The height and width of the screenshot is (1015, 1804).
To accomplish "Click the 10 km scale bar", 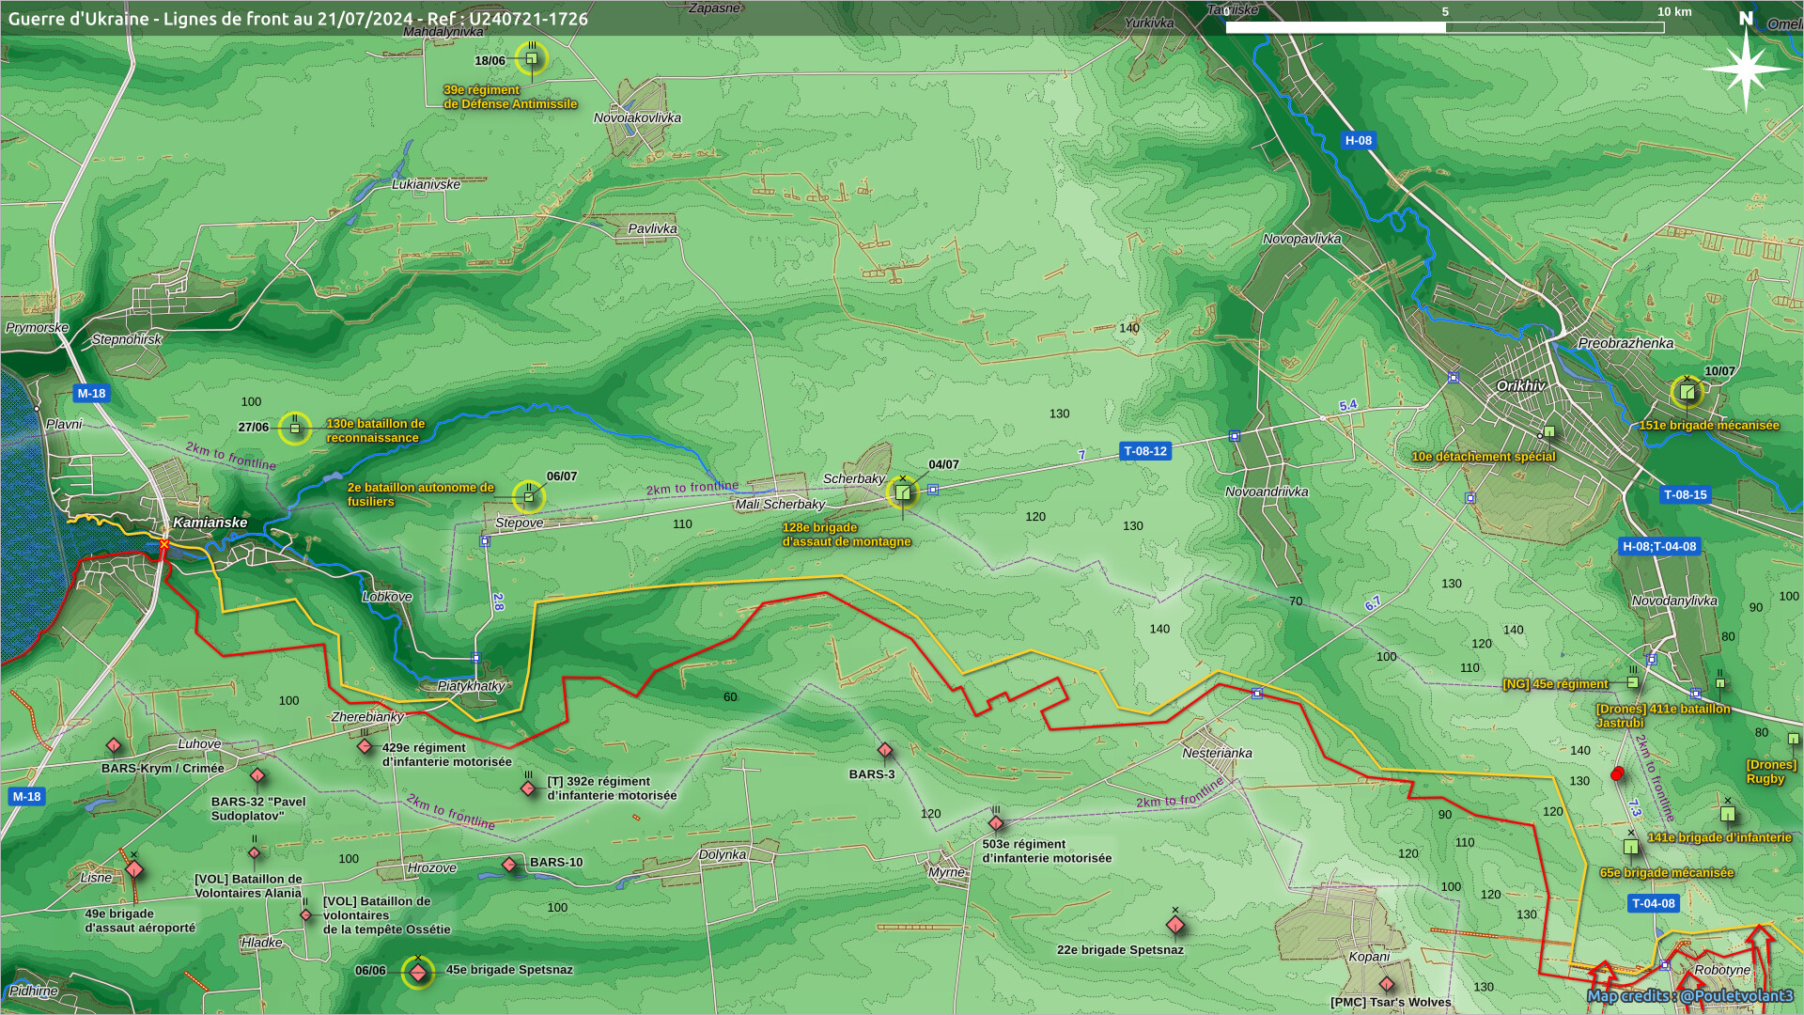I will [x=1444, y=27].
